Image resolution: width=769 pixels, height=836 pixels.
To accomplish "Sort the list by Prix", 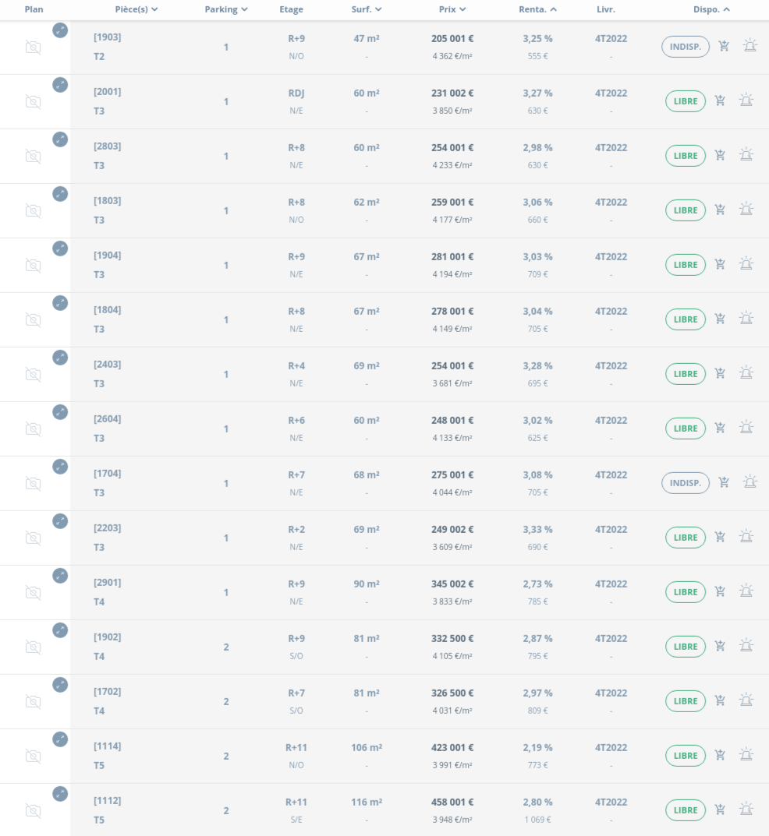I will coord(452,9).
